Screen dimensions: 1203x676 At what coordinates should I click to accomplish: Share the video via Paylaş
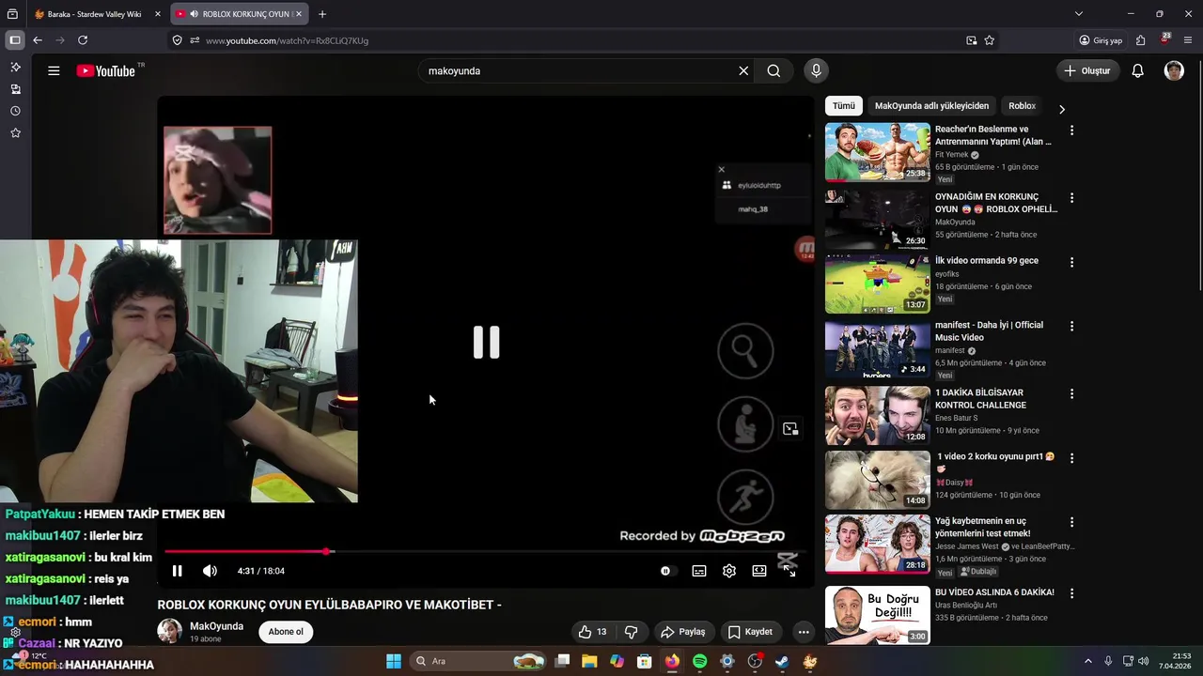click(x=683, y=632)
